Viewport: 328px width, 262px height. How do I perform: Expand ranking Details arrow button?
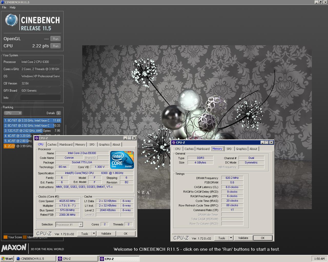pyautogui.click(x=59, y=113)
